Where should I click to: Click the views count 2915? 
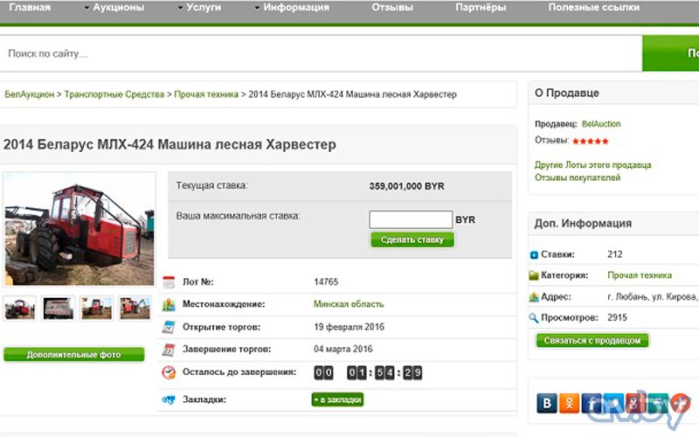617,318
